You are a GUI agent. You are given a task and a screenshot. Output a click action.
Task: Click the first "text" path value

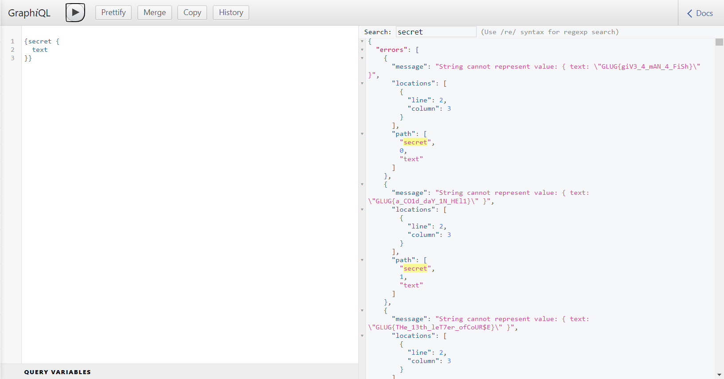click(x=411, y=159)
